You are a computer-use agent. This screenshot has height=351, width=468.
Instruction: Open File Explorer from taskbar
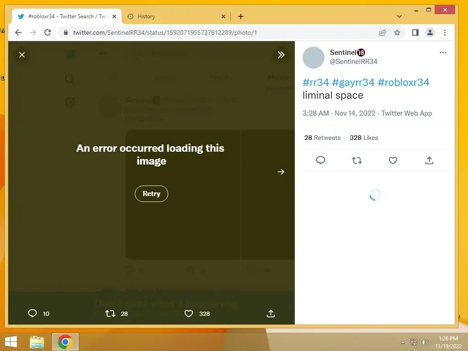(x=37, y=342)
